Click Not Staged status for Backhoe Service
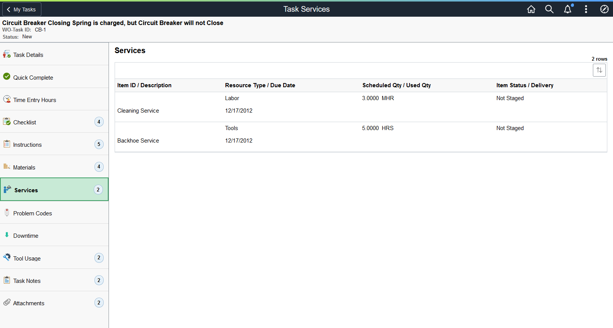Screen dimensions: 613x328 pos(510,128)
